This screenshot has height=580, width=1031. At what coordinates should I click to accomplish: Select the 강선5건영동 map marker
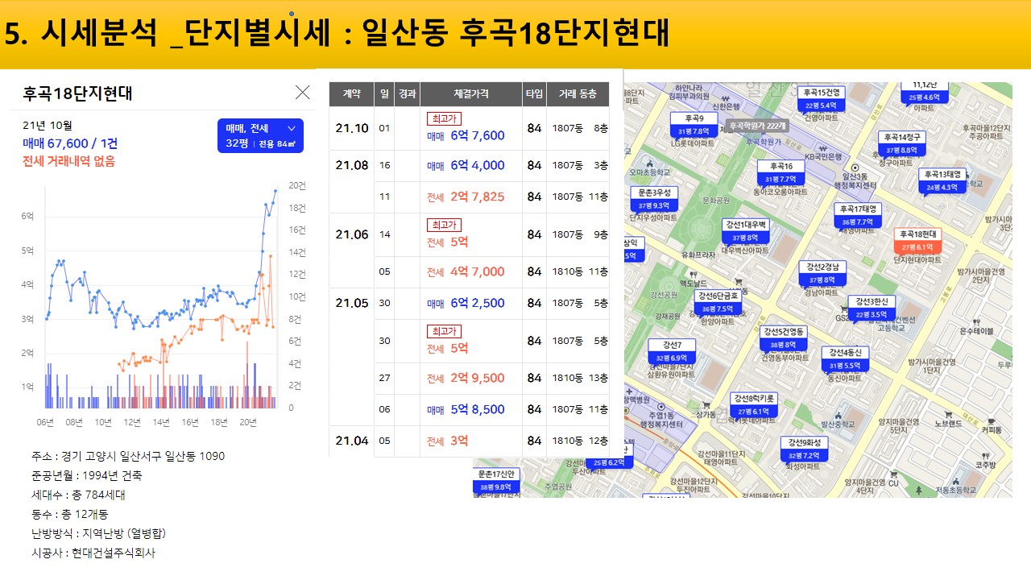(784, 338)
